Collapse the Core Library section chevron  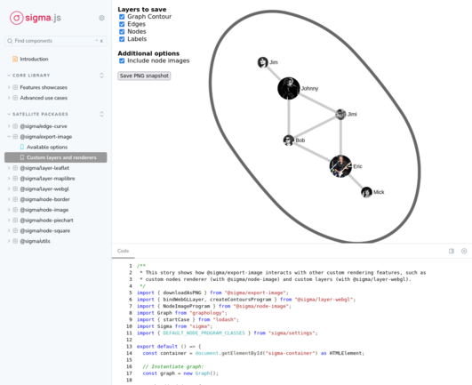[x=9, y=76]
